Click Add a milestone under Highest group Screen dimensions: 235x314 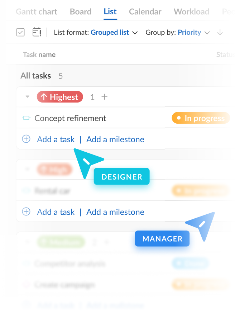point(115,139)
